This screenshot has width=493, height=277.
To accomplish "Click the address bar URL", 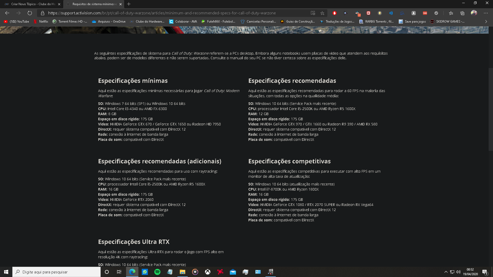I will pyautogui.click(x=162, y=13).
